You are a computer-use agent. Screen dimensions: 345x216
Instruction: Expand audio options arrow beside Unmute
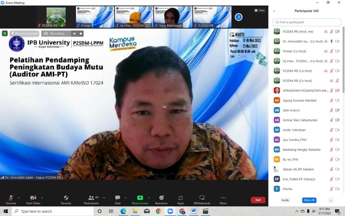point(19,198)
